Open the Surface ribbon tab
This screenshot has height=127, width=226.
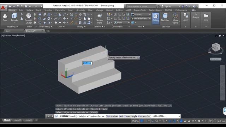click(x=30, y=10)
